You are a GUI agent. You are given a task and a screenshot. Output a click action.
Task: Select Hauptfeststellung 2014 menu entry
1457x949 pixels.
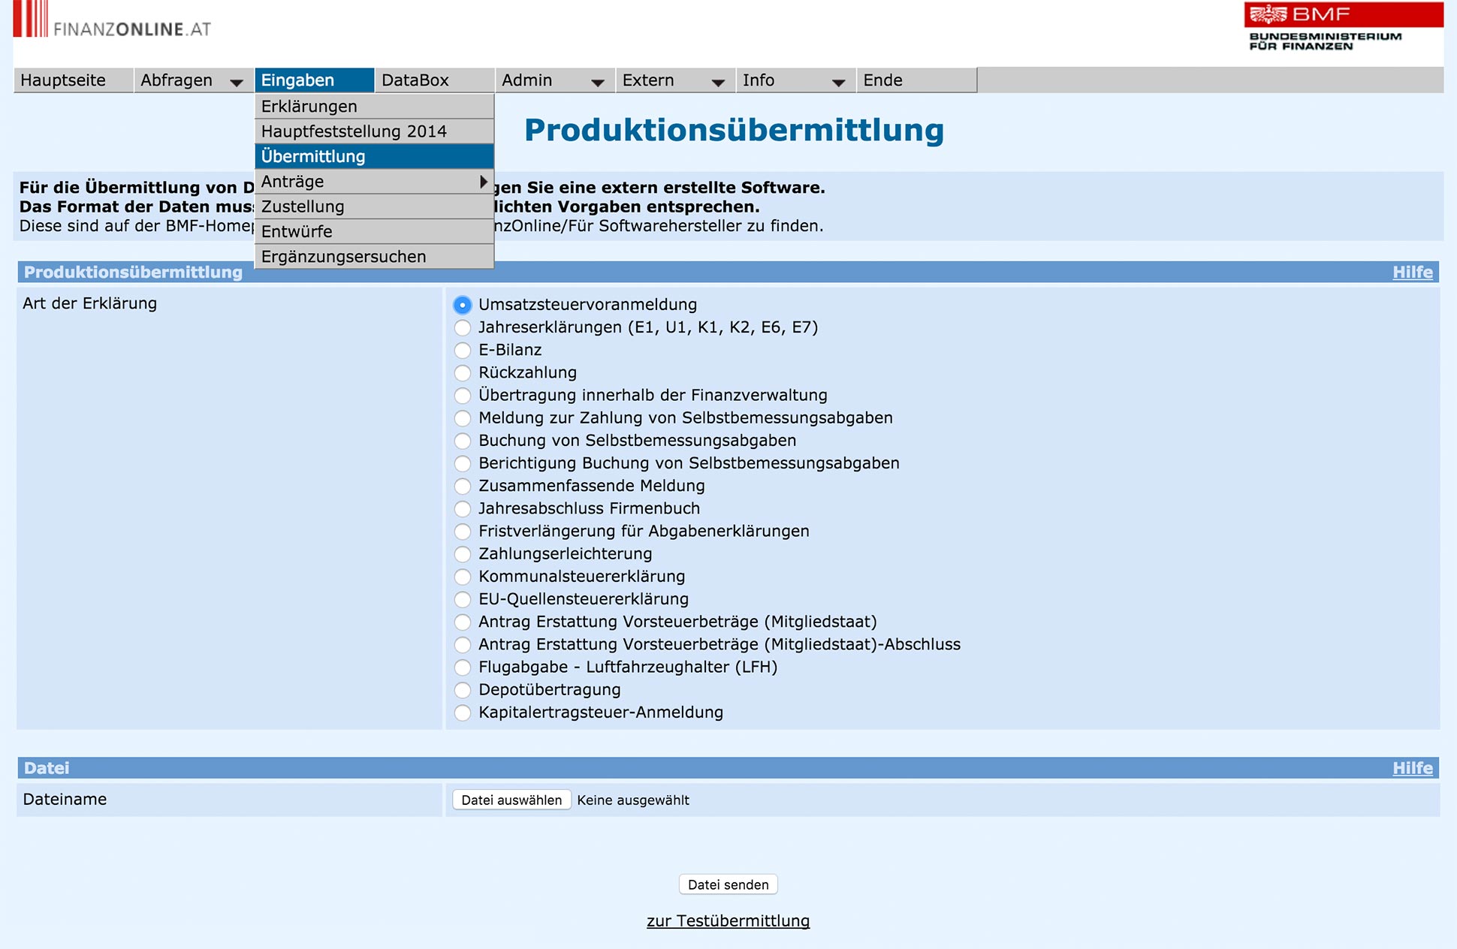374,131
